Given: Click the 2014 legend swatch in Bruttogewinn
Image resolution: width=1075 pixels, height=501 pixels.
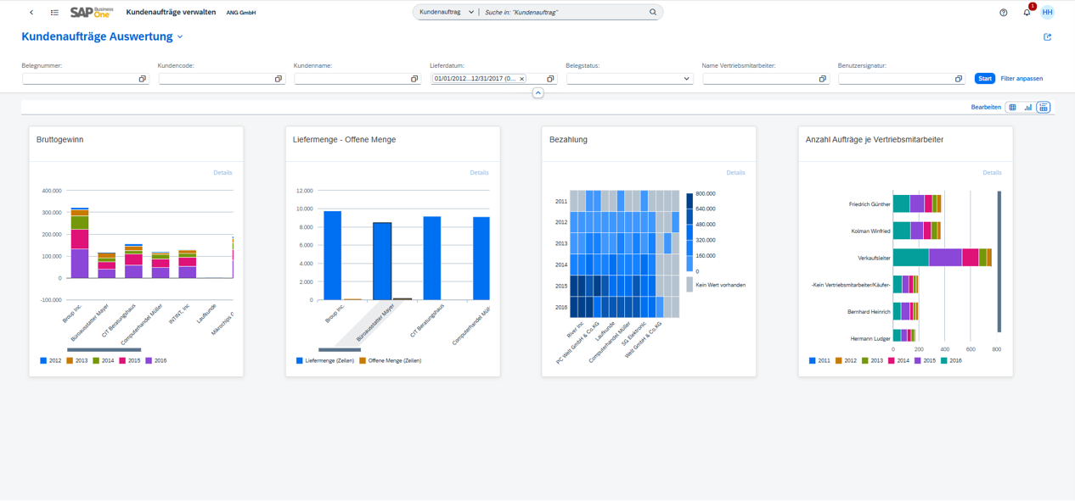Looking at the screenshot, I should [97, 360].
